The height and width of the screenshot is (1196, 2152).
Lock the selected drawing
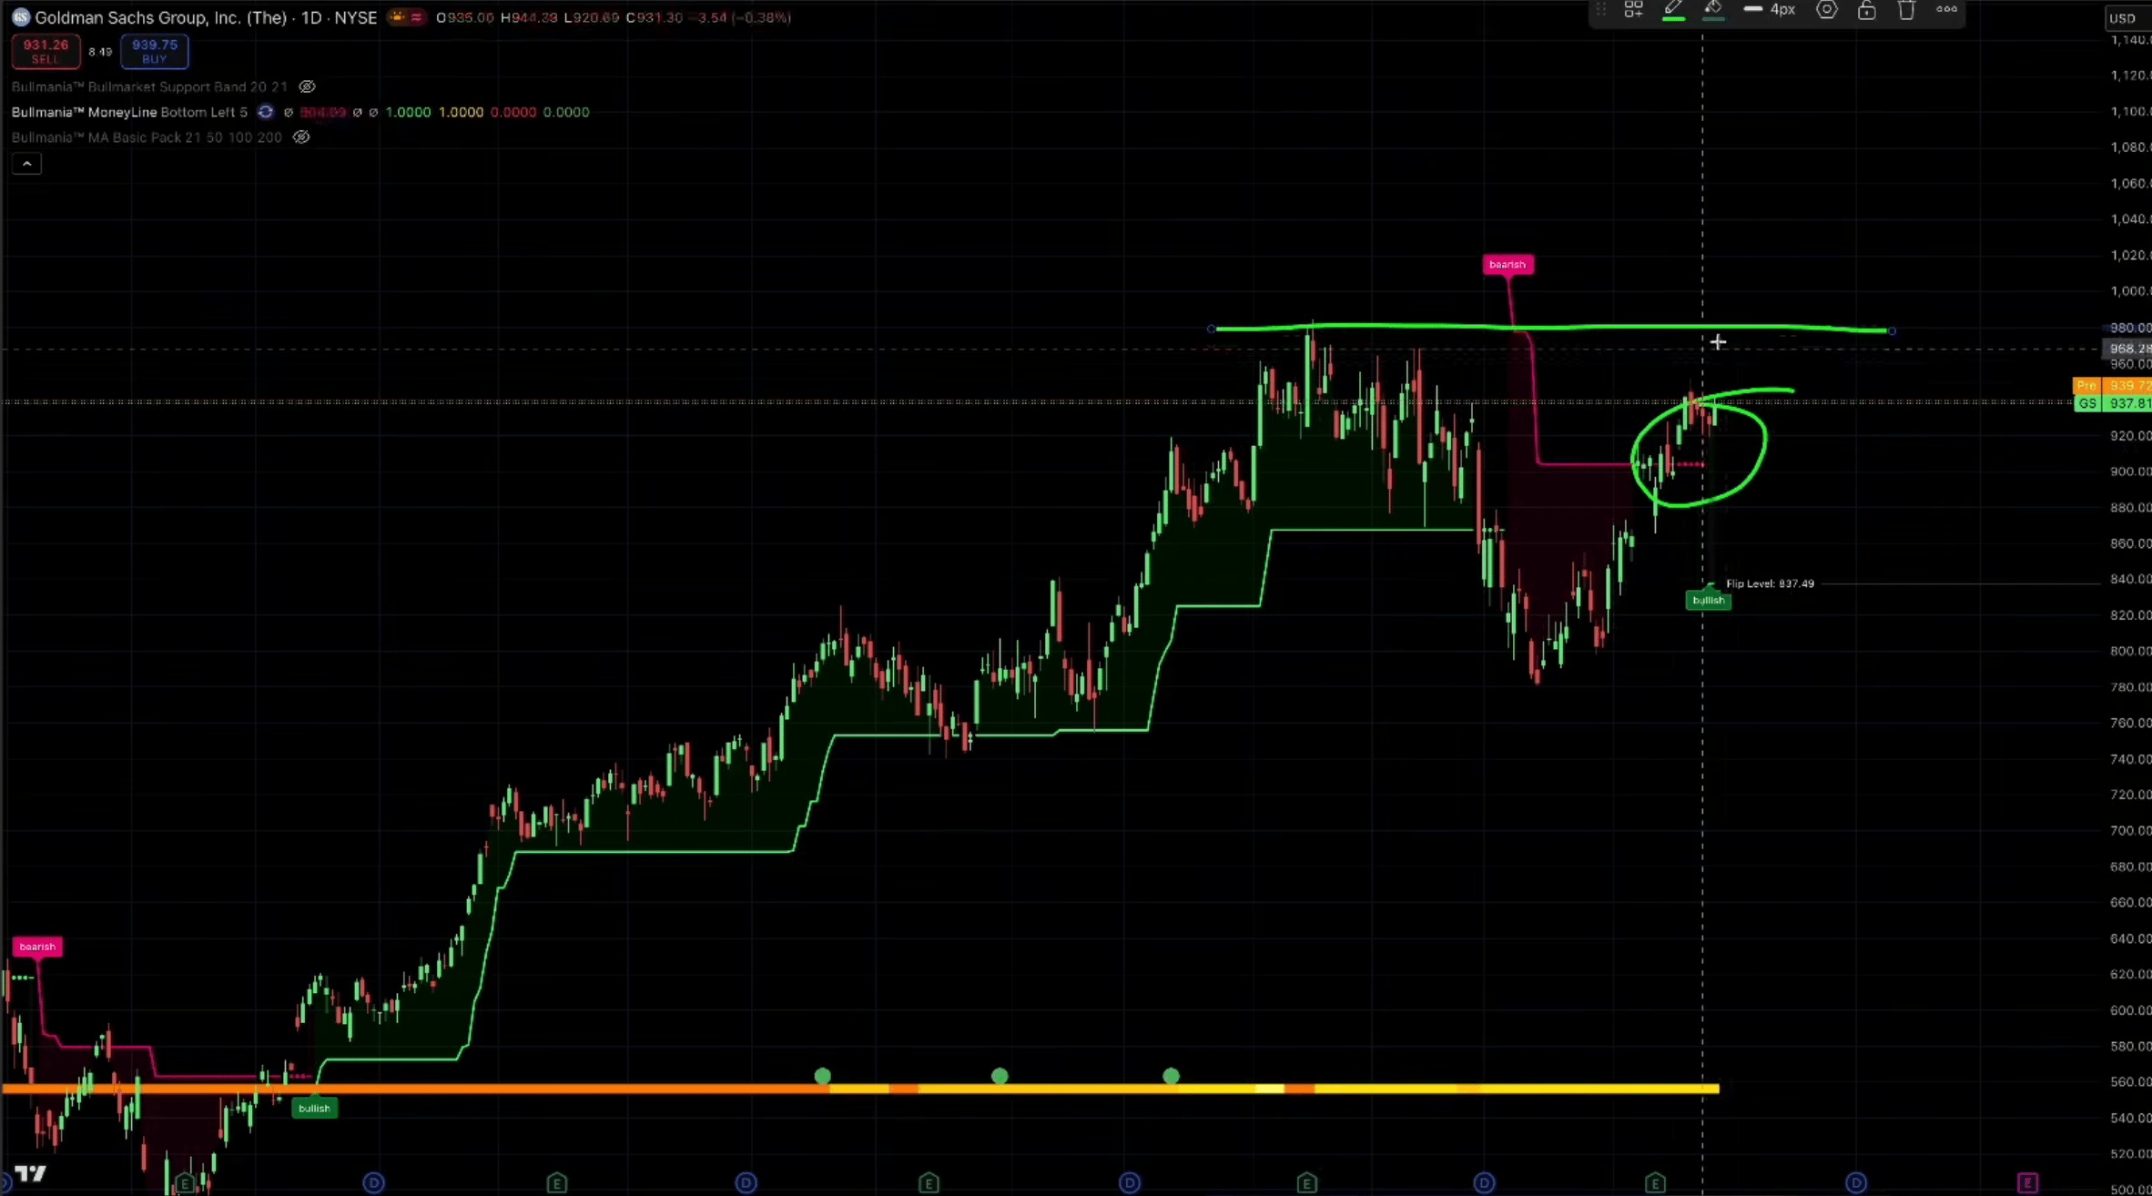[1866, 10]
